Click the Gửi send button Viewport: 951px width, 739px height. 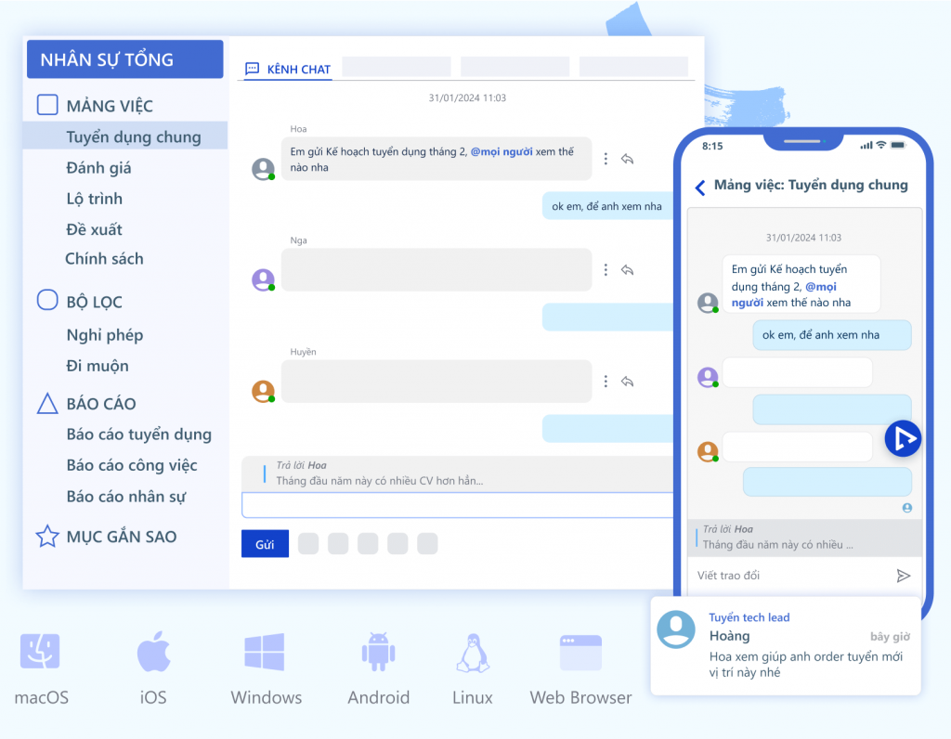point(265,544)
